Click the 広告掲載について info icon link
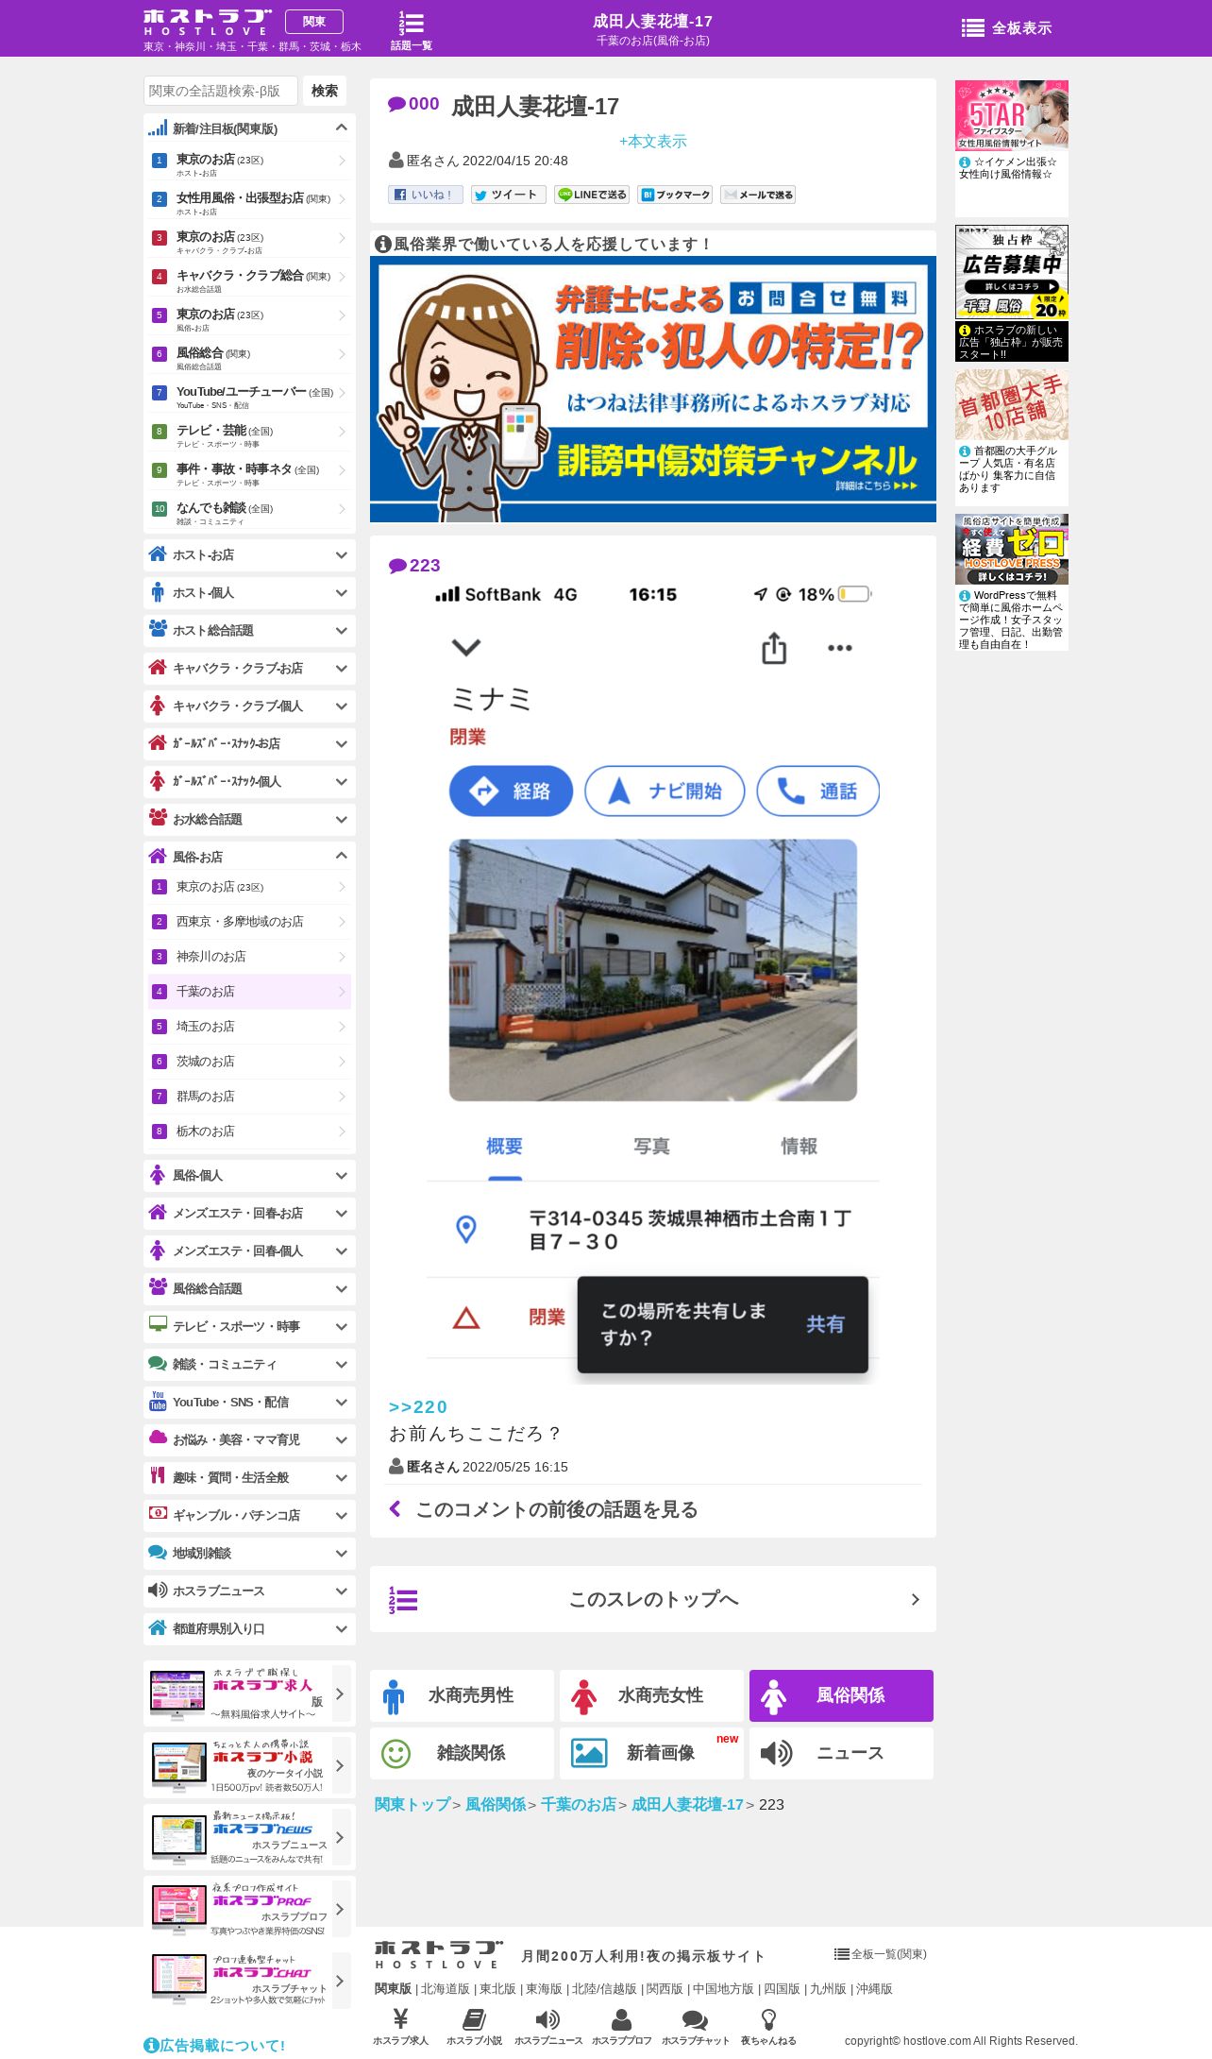1212x2059 pixels. [x=214, y=2045]
